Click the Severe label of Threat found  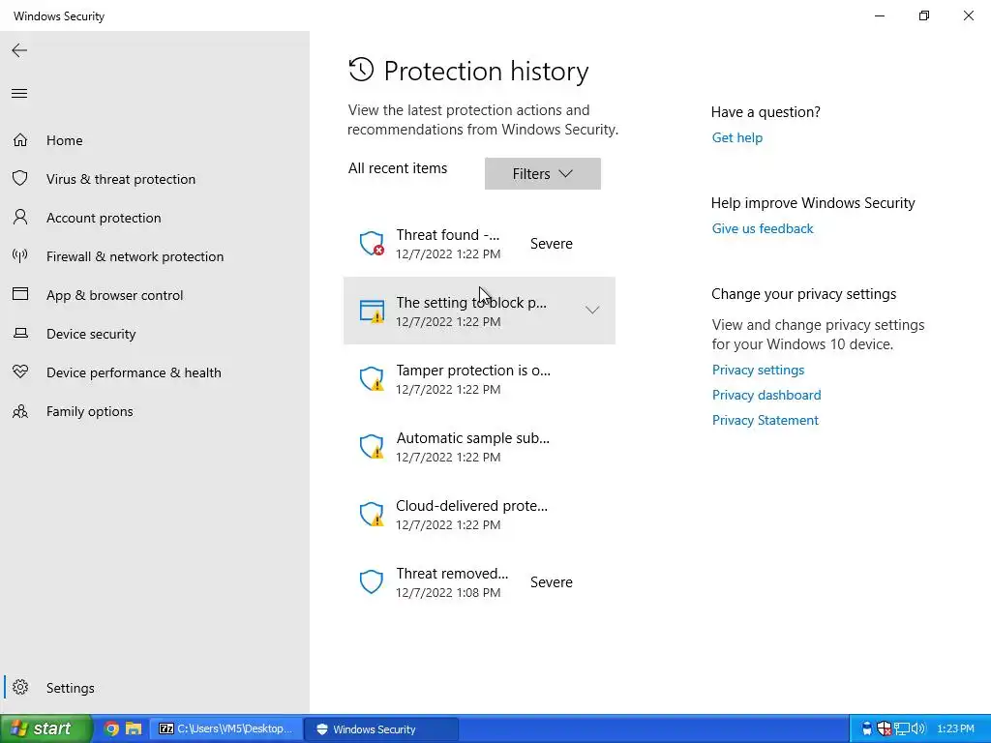(x=551, y=244)
